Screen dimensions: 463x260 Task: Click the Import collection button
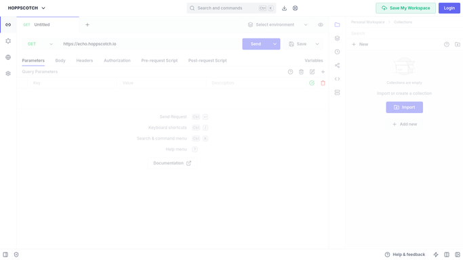(x=404, y=107)
